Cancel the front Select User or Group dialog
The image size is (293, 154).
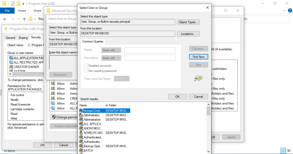coord(199,96)
